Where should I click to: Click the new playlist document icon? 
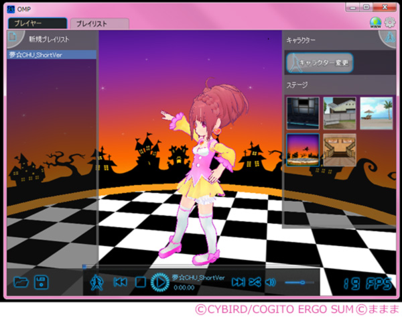(x=13, y=38)
